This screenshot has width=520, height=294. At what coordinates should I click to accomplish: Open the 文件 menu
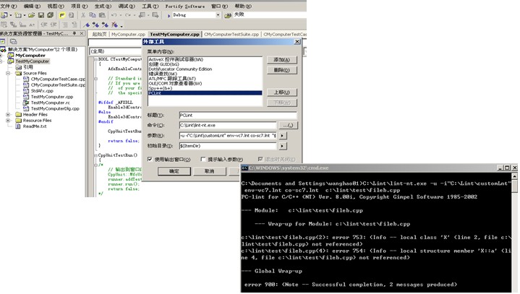pos(9,7)
